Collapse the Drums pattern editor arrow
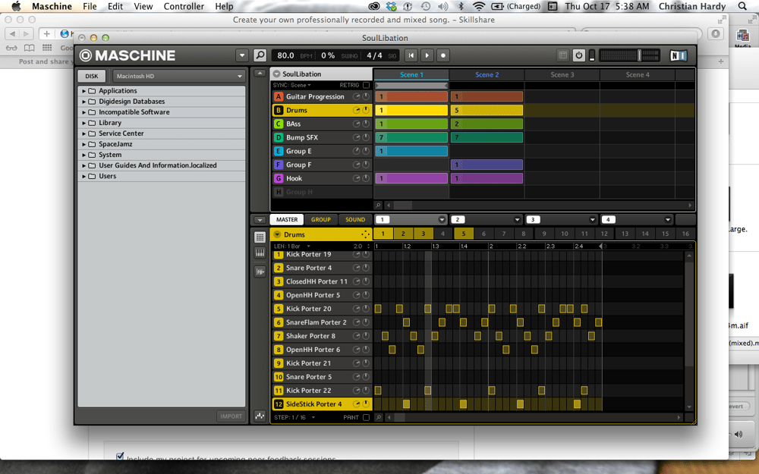This screenshot has height=474, width=759. [277, 234]
